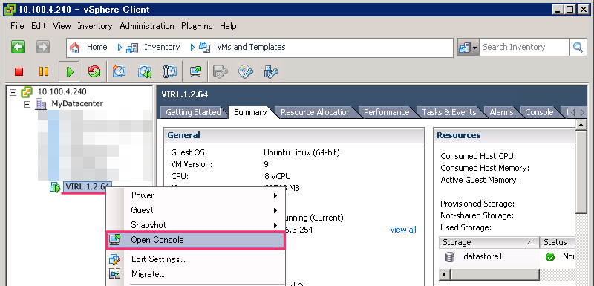Expand the Inventory breadcrumb arrow
This screenshot has width=594, height=286.
coord(192,48)
